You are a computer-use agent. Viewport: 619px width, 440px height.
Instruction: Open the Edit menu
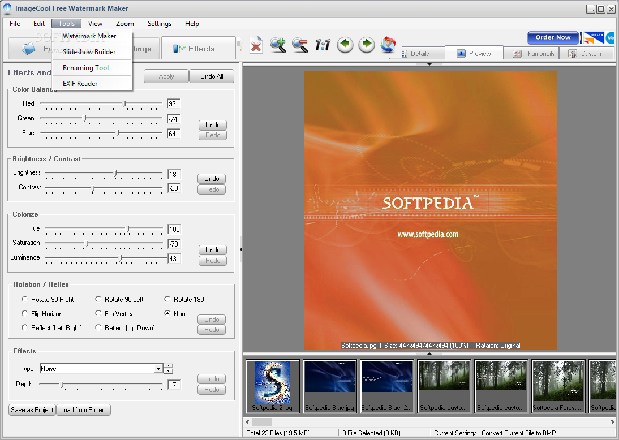(38, 24)
